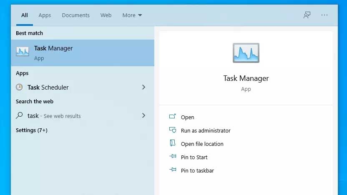Click the Open file location icon

(x=172, y=143)
